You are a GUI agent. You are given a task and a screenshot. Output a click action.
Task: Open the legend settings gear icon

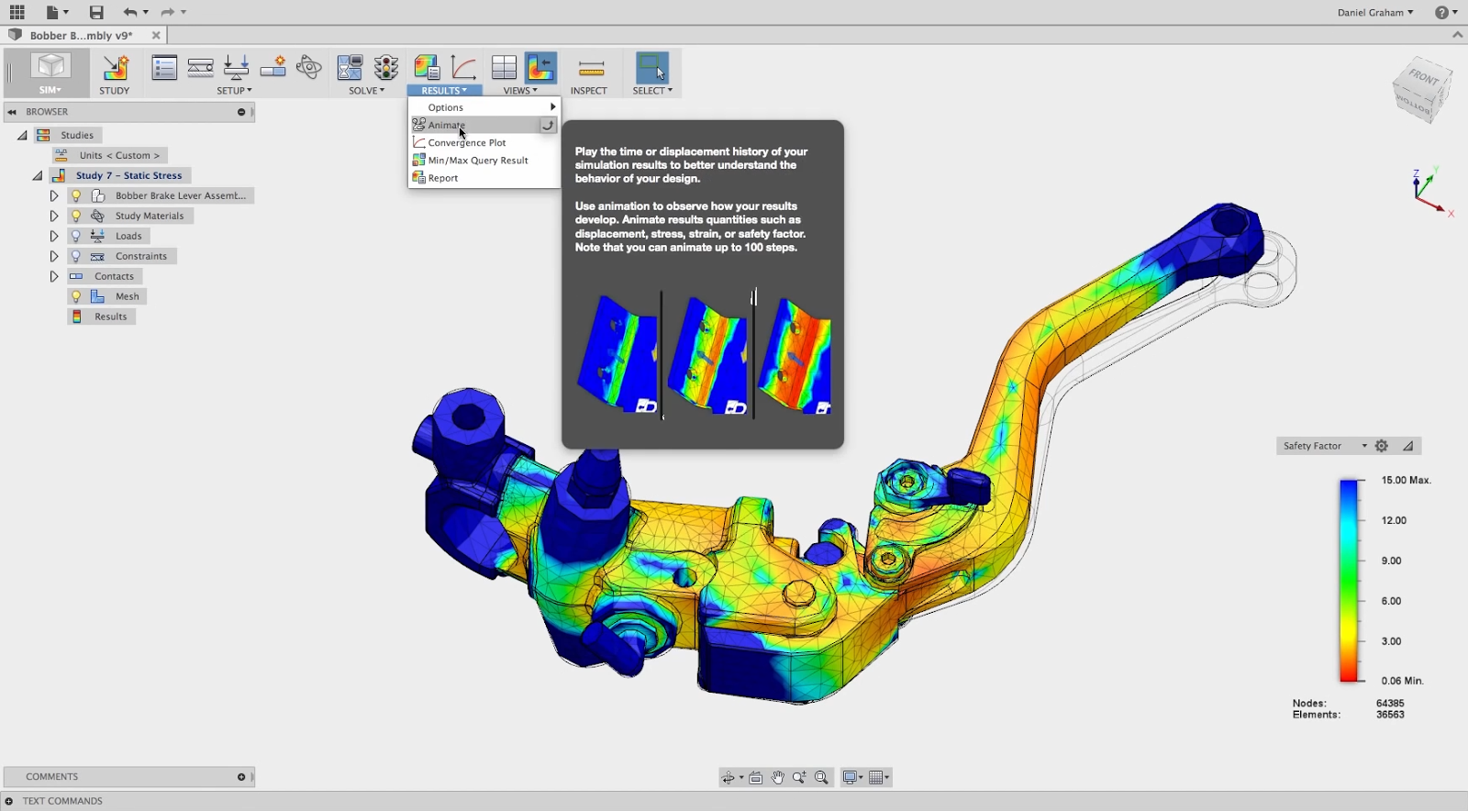[x=1382, y=446]
